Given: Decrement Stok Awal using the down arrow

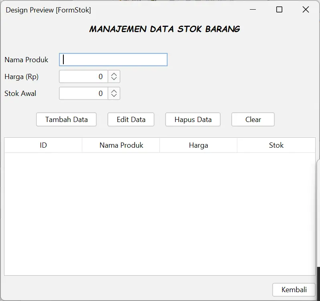Looking at the screenshot, I should [x=114, y=96].
